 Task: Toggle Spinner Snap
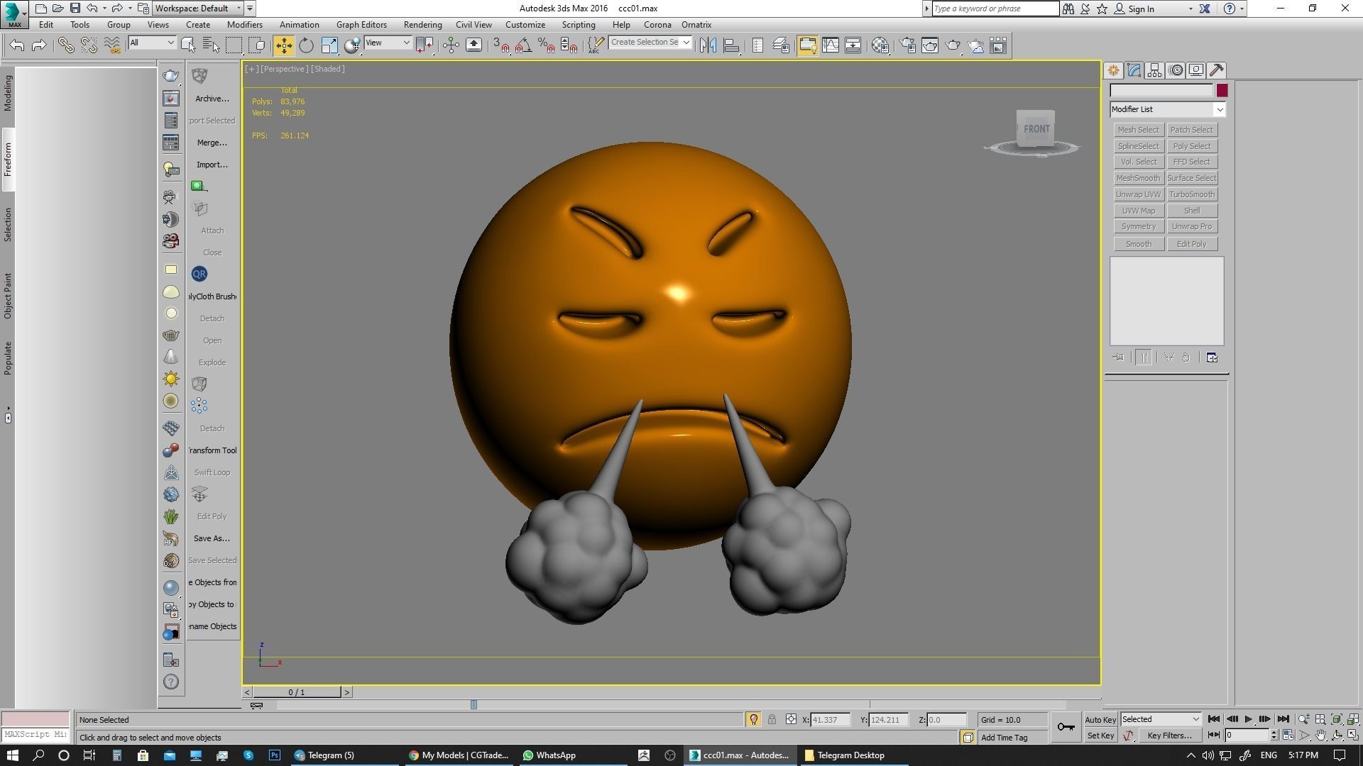pyautogui.click(x=569, y=45)
